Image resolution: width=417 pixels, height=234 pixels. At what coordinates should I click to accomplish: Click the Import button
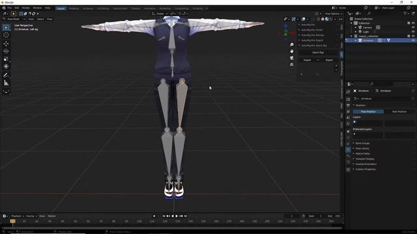click(307, 60)
